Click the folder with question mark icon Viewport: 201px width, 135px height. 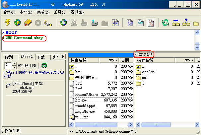pyautogui.click(x=186, y=23)
